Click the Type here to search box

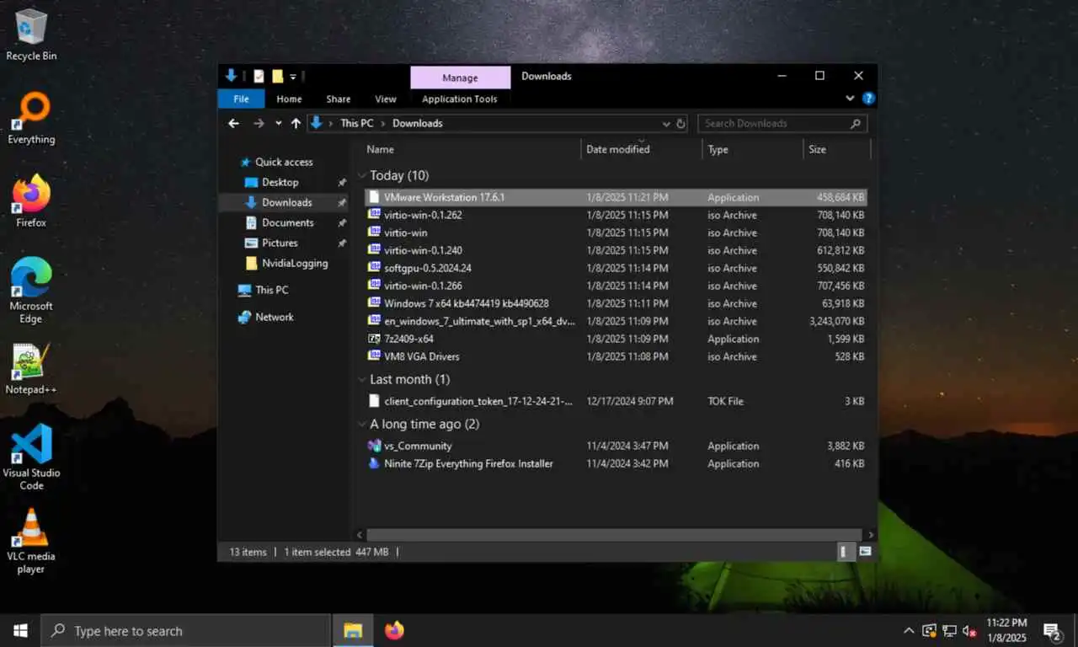185,630
